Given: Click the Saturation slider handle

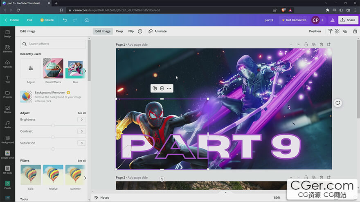Looking at the screenshot, I should pos(53,149).
